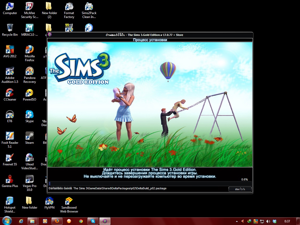Open Windows Explorer from the taskbar
This screenshot has height=225, width=300.
pos(32,221)
